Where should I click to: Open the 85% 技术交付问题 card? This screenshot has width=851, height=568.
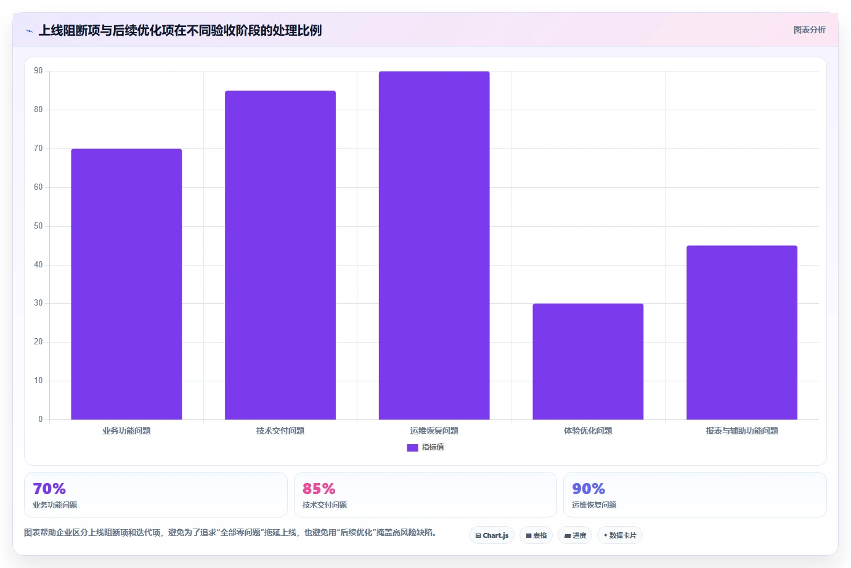pyautogui.click(x=425, y=495)
